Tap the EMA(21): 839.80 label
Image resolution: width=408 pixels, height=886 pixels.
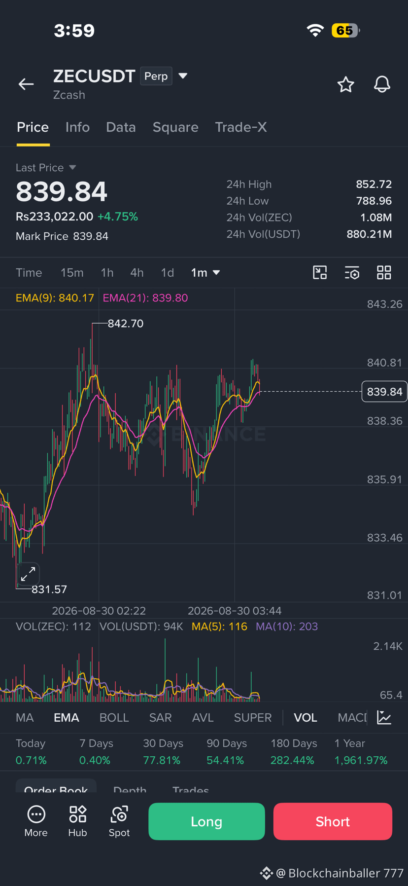point(145,298)
